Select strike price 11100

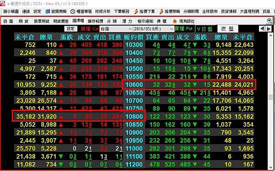[134, 157]
